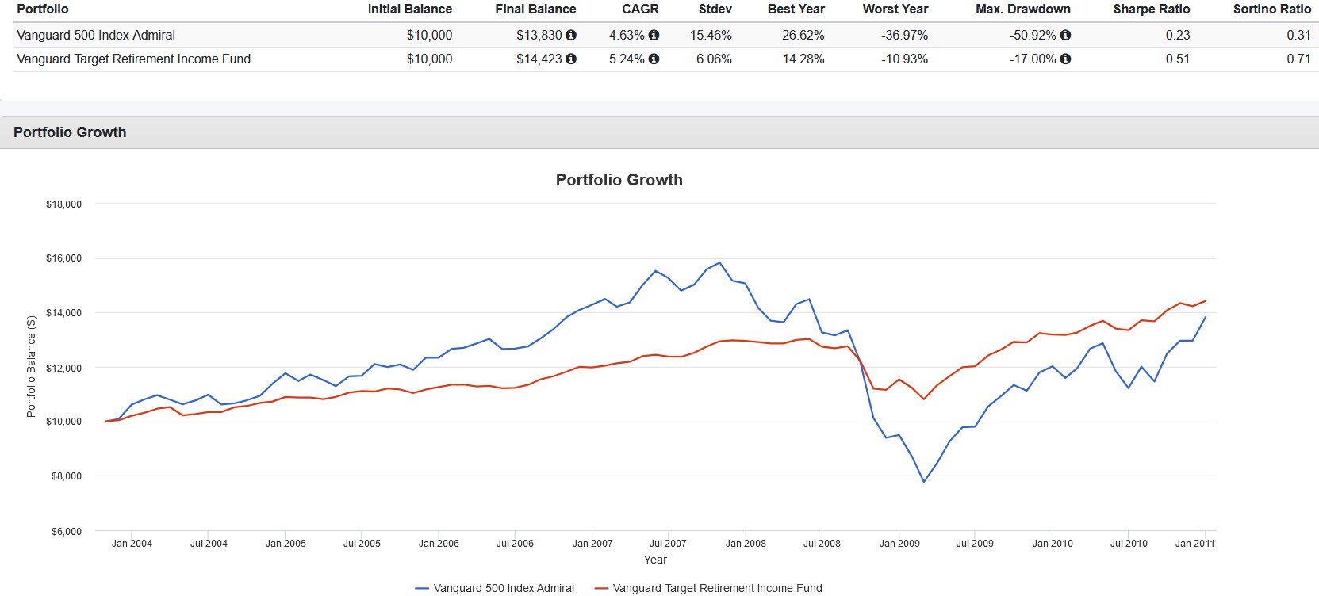
Task: Click info icon beside $14,423 final balance
Action: point(571,59)
